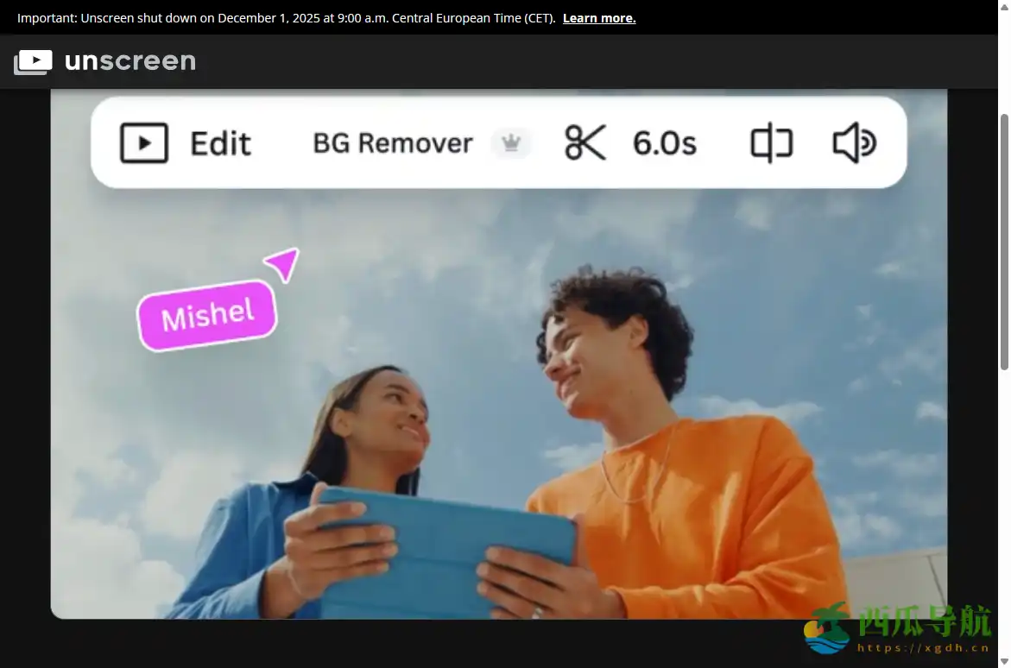Select the Edit play icon in the toolbar
The height and width of the screenshot is (668, 1011).
click(x=143, y=143)
